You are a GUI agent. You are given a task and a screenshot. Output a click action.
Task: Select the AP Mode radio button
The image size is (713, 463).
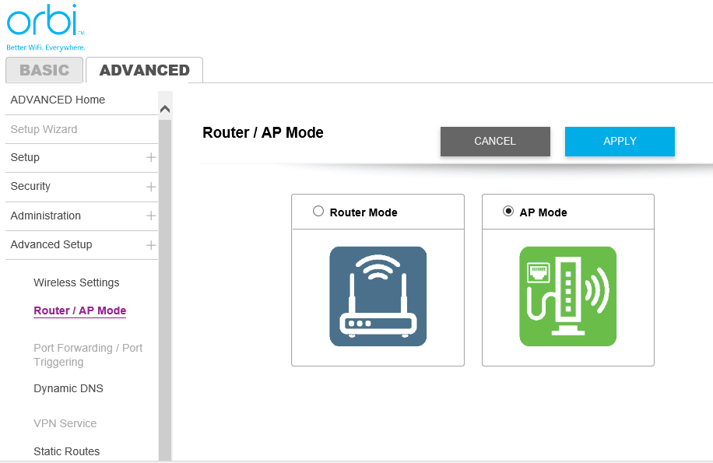pos(508,211)
